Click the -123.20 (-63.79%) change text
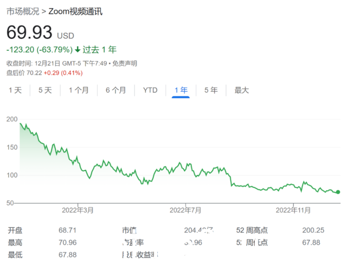This screenshot has height=261, width=347. tap(40, 50)
